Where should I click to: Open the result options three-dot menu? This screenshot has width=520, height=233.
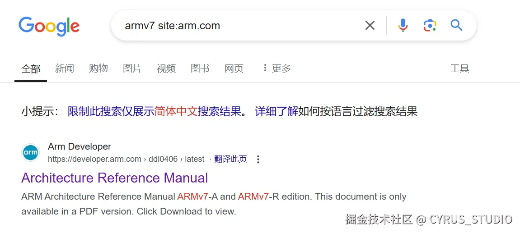coord(258,159)
